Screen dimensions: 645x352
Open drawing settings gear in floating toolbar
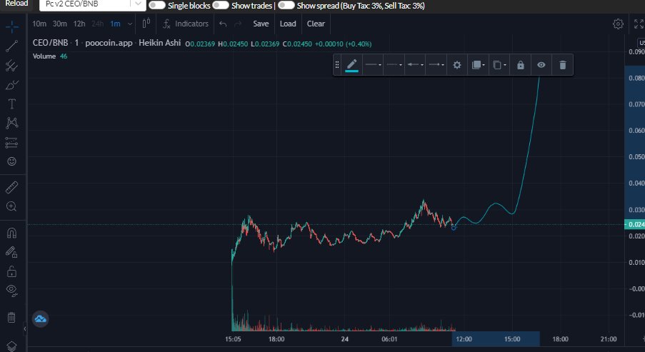(457, 65)
